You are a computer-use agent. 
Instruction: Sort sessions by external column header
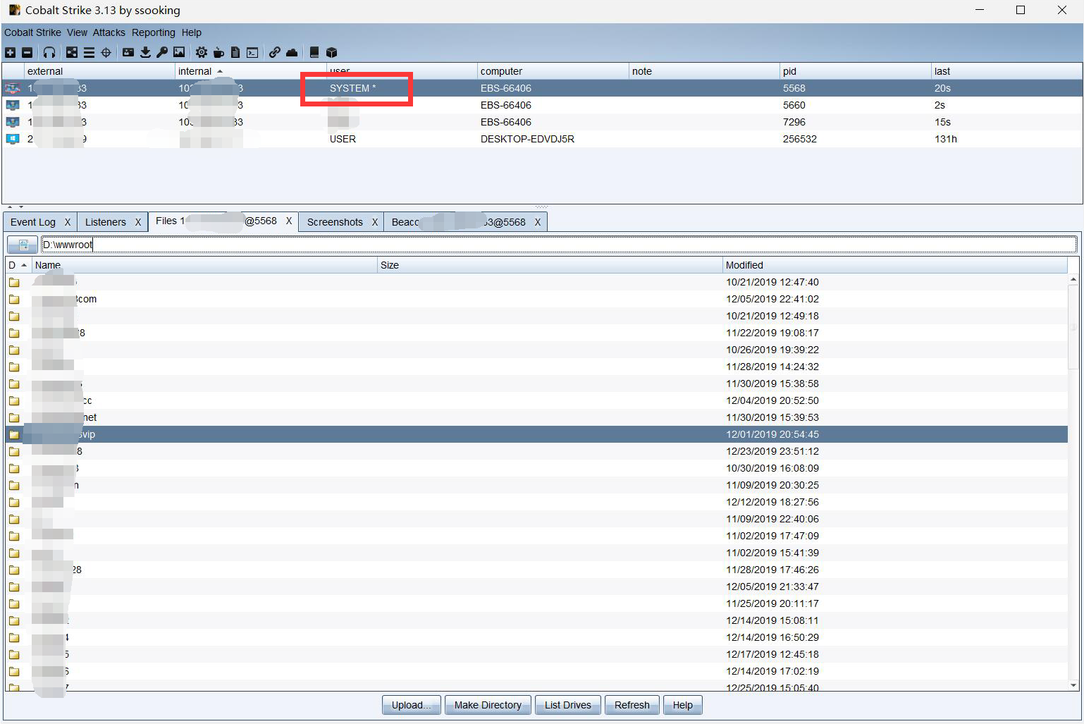pyautogui.click(x=99, y=71)
